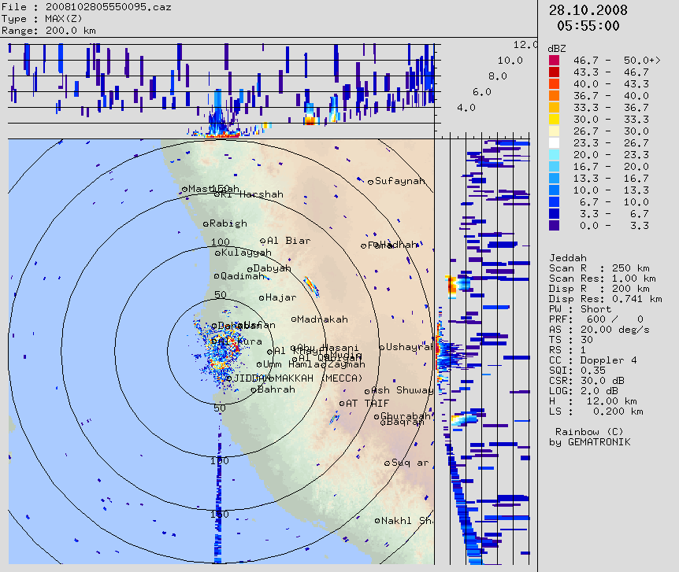
Task: Select the time stamp "05:55:00"
Action: (588, 26)
